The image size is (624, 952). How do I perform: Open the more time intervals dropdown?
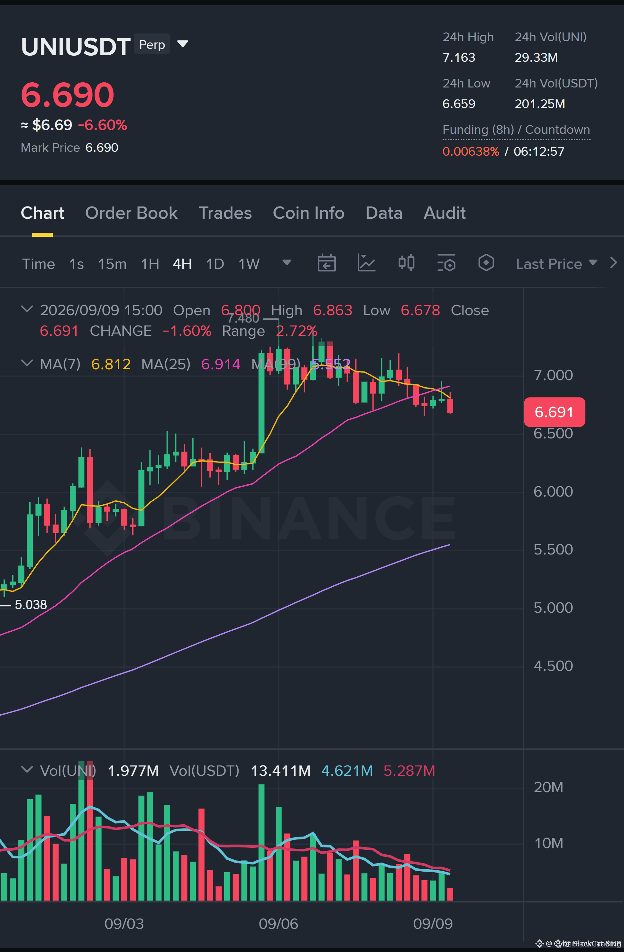coord(287,263)
